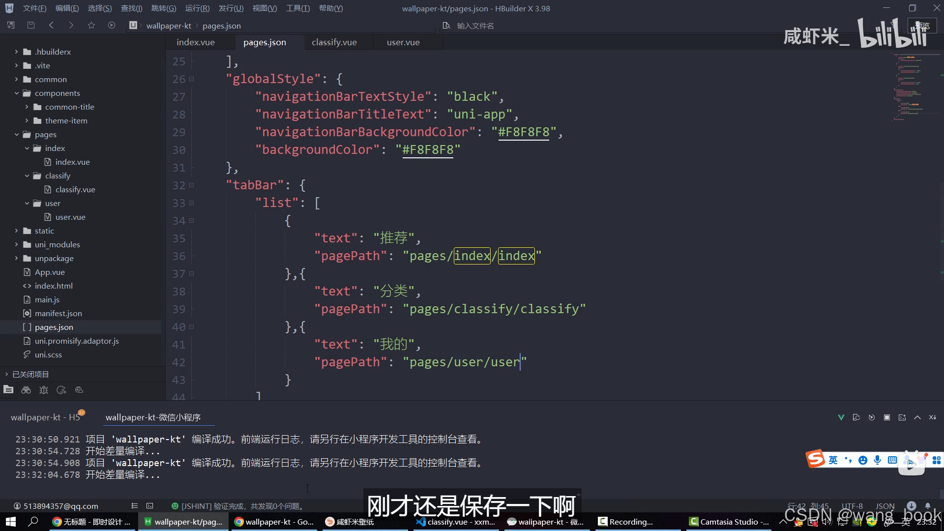Open uni.scss in project tree
This screenshot has width=944, height=531.
pyautogui.click(x=48, y=354)
